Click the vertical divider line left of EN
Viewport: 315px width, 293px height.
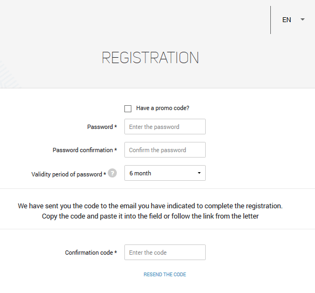pos(271,20)
